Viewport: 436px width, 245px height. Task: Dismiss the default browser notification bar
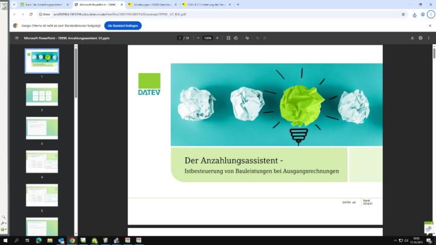point(430,25)
